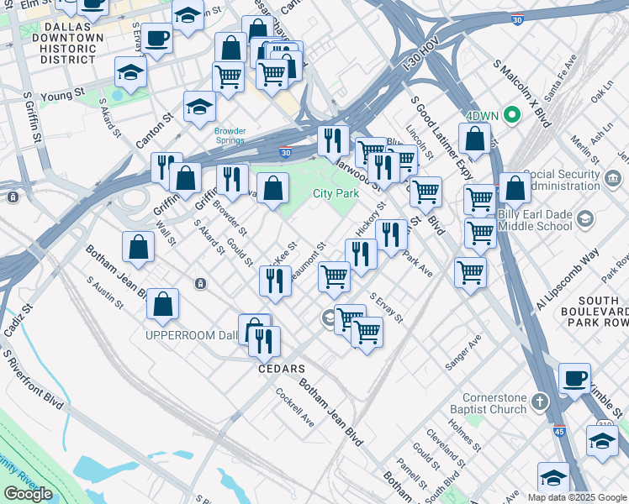This screenshot has height=504, width=629.
Task: Click the Interstate 30 shield by Browder Springs
Action: [285, 152]
